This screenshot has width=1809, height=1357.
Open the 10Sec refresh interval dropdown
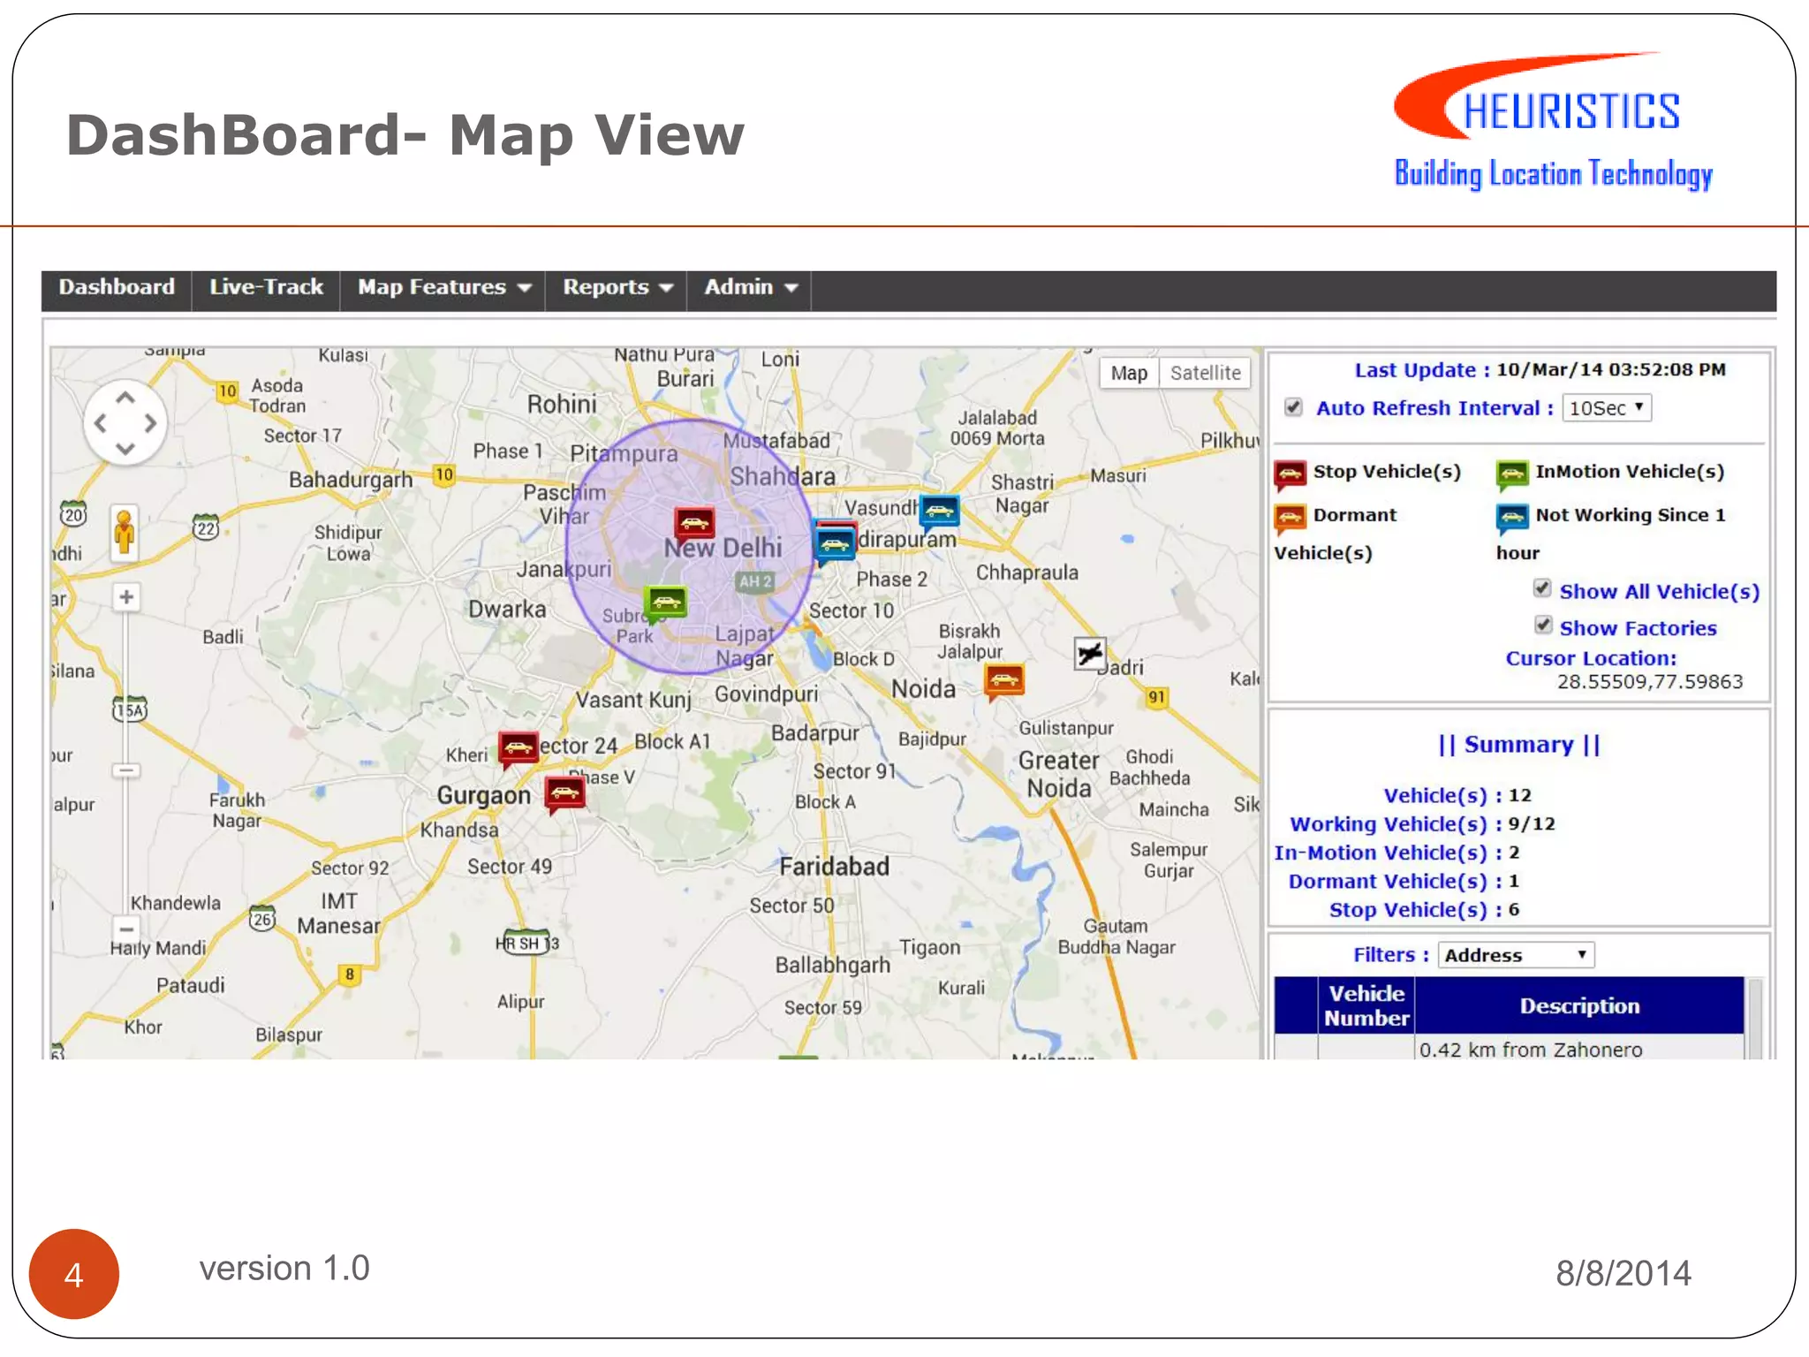1606,407
